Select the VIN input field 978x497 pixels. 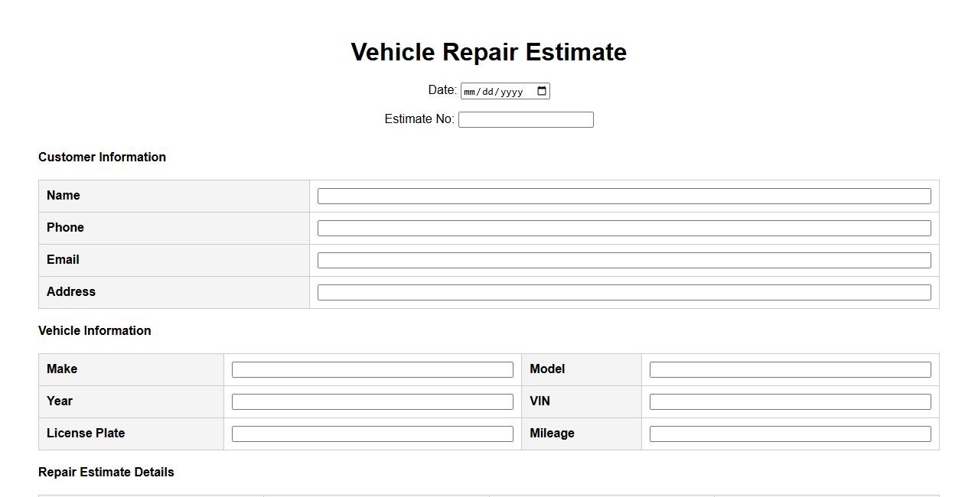click(790, 402)
